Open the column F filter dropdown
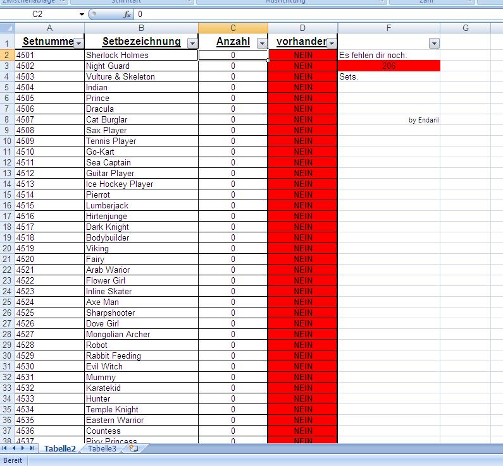This screenshot has height=466, width=503. (433, 43)
